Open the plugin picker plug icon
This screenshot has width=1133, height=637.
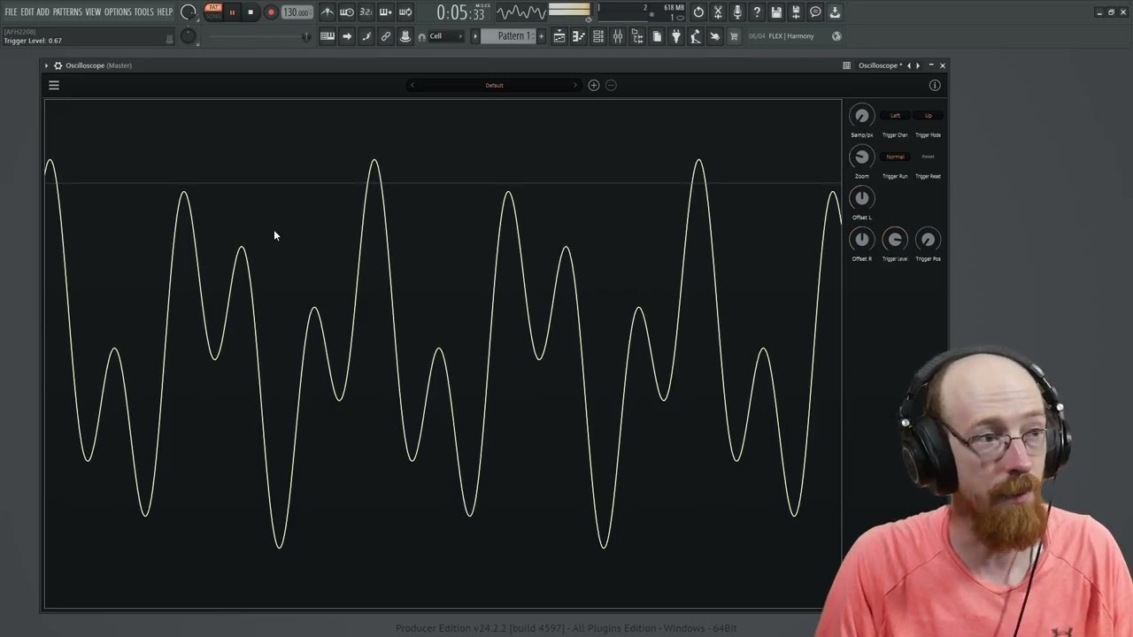coord(676,36)
